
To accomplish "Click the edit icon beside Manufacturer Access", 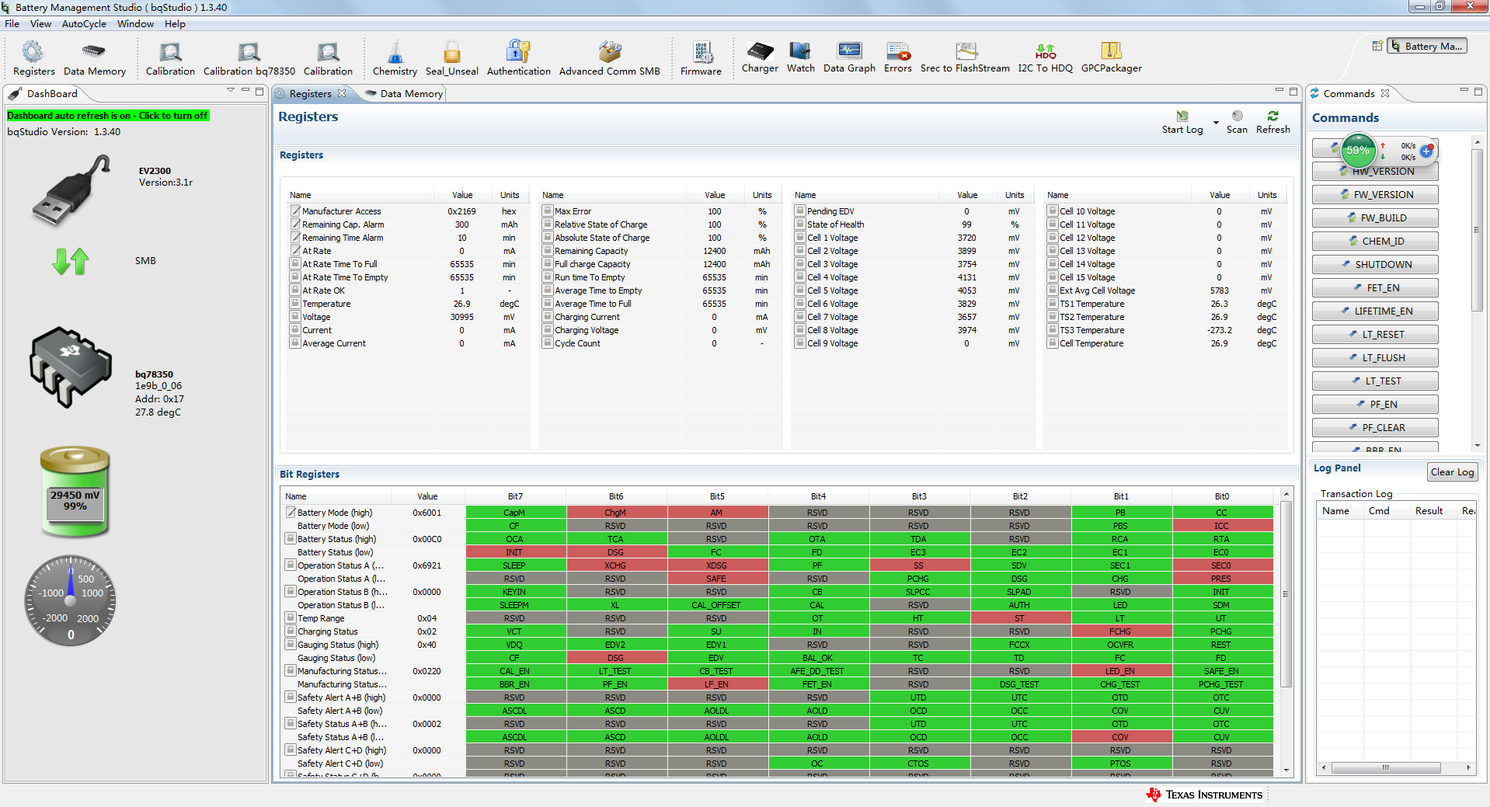I will tap(295, 210).
